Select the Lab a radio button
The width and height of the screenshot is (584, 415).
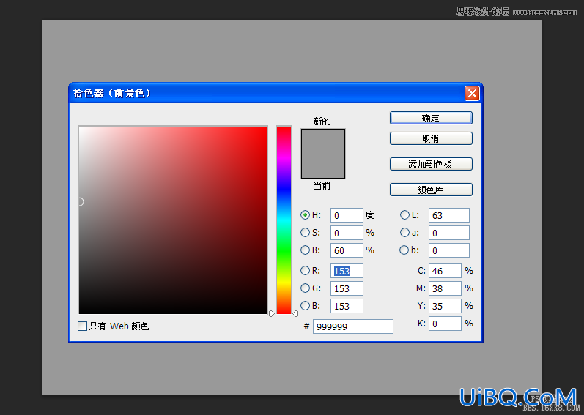(404, 233)
